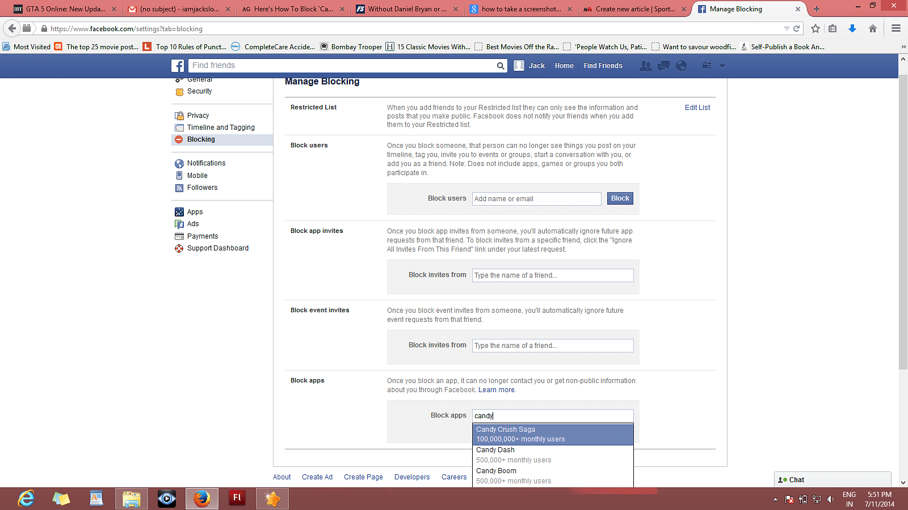Open the Firefox hamburger menu

pos(896,28)
